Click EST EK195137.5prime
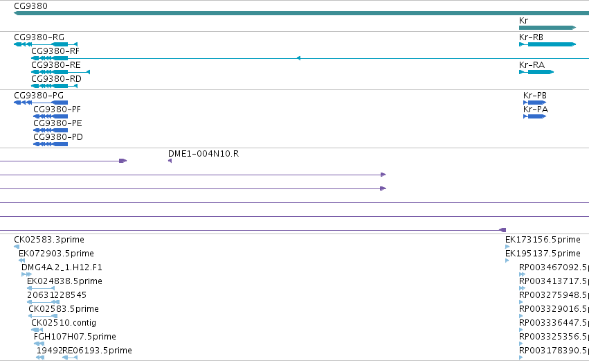This screenshot has width=589, height=361. [543, 254]
